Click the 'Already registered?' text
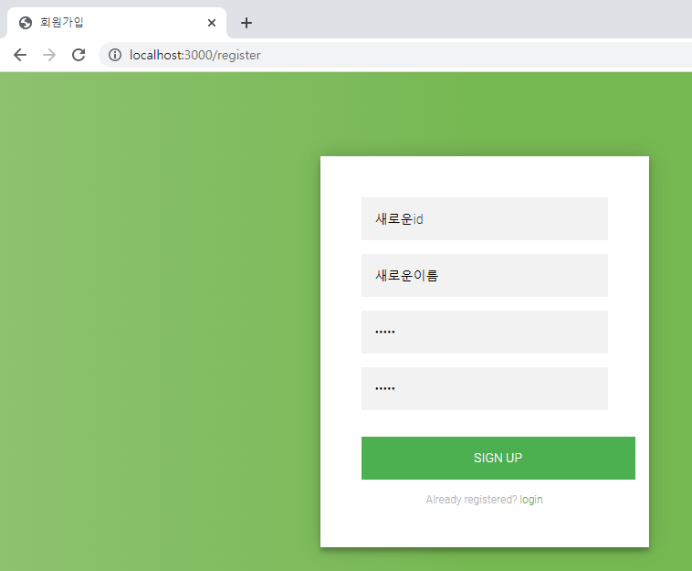This screenshot has width=692, height=571. pyautogui.click(x=471, y=500)
